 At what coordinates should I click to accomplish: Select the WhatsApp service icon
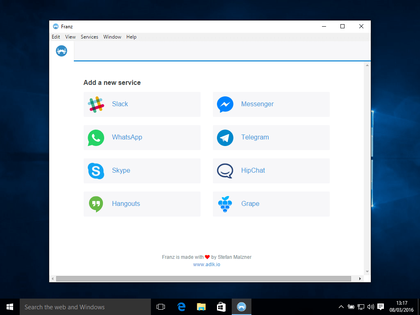[96, 137]
